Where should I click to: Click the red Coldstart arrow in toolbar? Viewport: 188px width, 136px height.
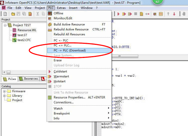point(118,14)
